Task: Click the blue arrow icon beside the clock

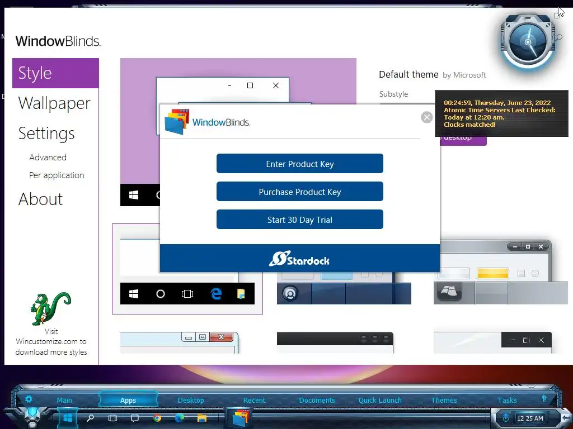Action: click(506, 418)
